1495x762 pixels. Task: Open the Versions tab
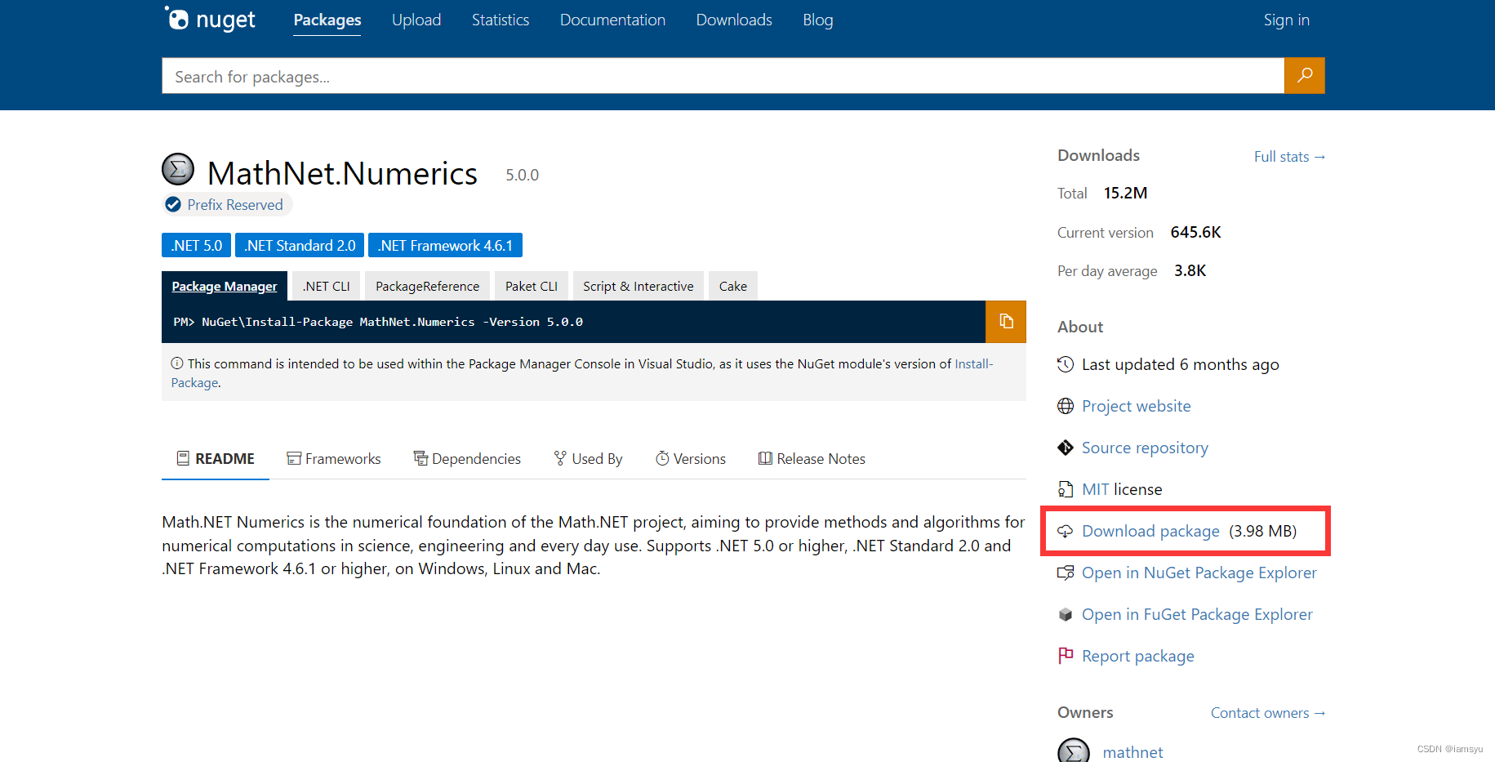pyautogui.click(x=691, y=459)
